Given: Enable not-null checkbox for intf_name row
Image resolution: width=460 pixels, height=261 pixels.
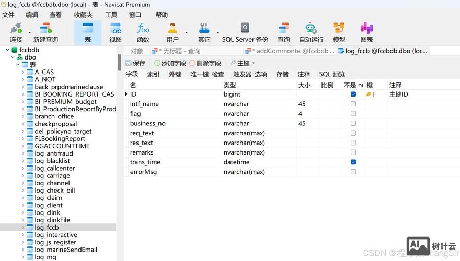Looking at the screenshot, I should pos(353,104).
